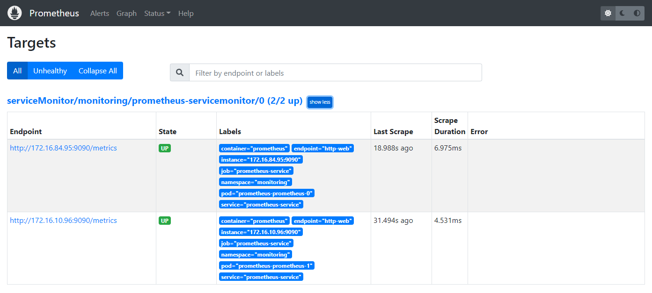652x293 pixels.
Task: Open the 172.16.84.95:9090 metrics endpoint
Action: (x=63, y=148)
